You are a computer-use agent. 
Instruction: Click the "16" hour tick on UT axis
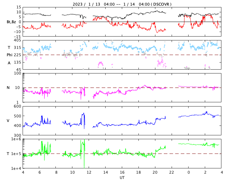122,172
